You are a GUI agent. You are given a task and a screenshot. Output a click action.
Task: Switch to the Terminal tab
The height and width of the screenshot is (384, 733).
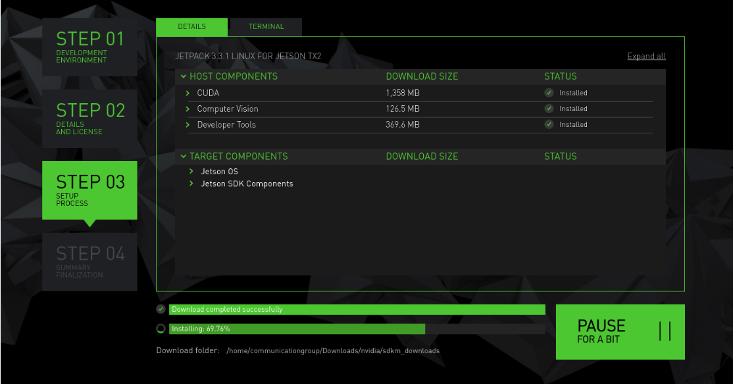pyautogui.click(x=266, y=26)
